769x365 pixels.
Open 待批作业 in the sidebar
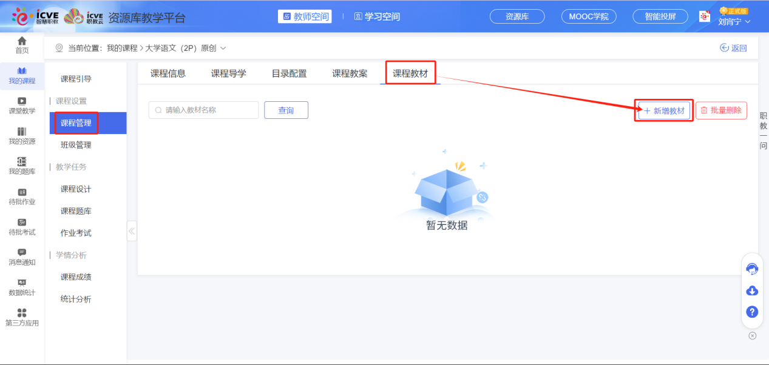22,195
